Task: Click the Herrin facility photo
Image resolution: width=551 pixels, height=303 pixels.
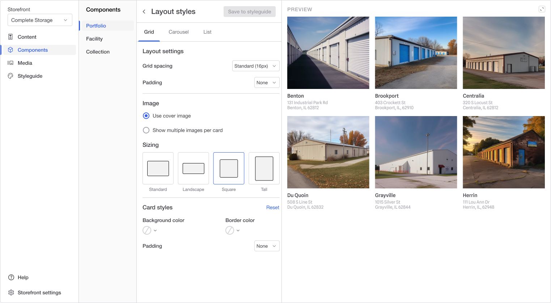Action: [x=504, y=152]
